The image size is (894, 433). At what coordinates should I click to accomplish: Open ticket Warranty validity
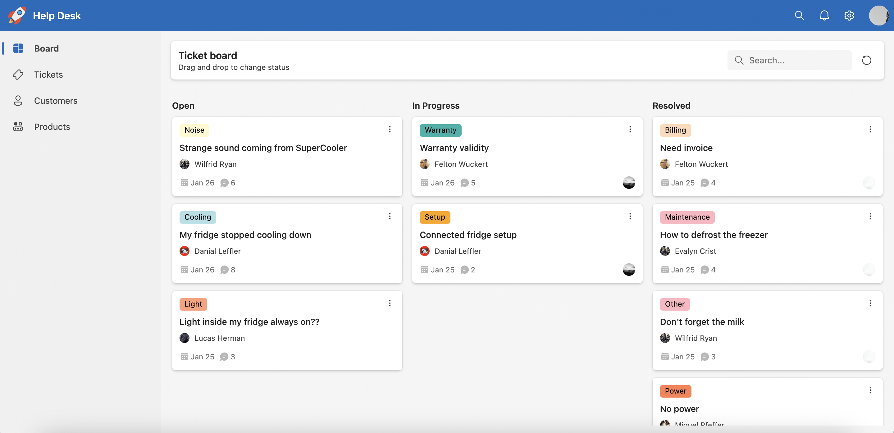(x=454, y=148)
